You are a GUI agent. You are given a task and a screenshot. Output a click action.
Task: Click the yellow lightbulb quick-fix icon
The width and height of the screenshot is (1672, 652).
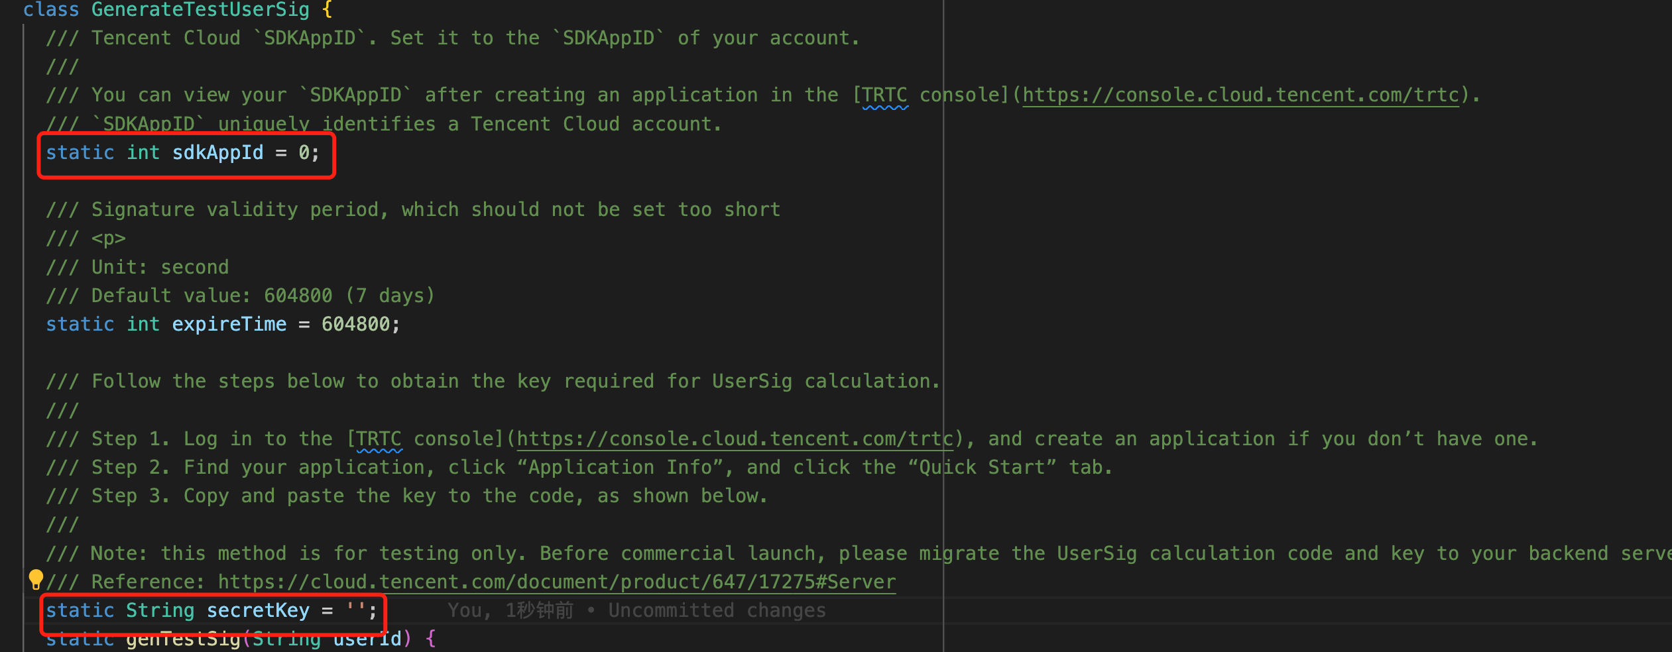[x=36, y=579]
